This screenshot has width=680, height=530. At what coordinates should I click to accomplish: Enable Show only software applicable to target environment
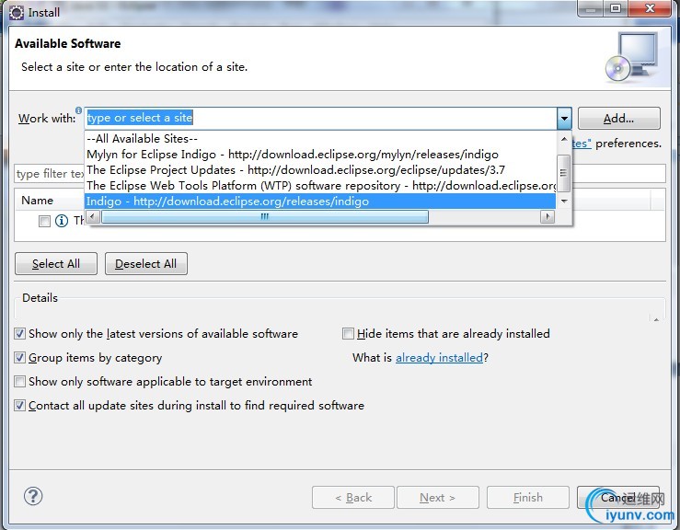click(x=19, y=381)
